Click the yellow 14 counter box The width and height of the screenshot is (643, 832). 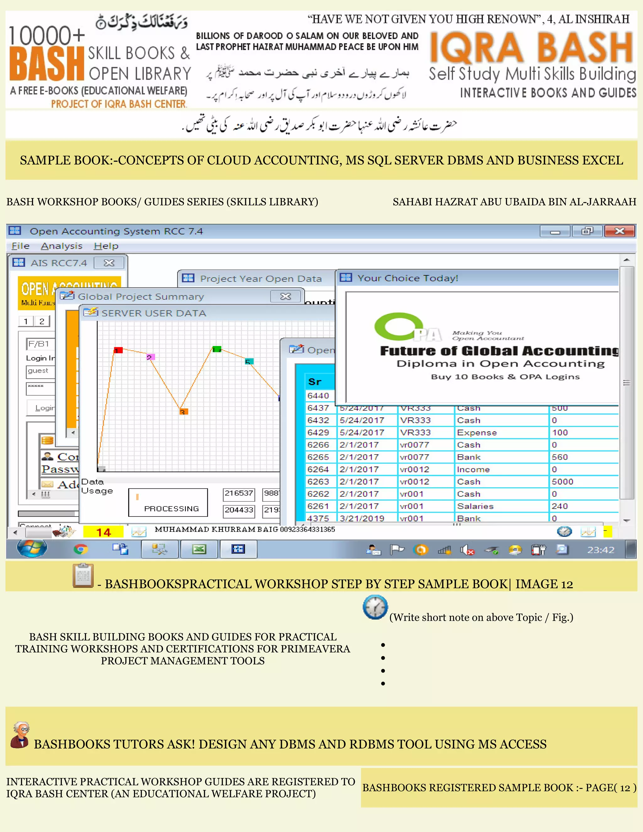[103, 532]
